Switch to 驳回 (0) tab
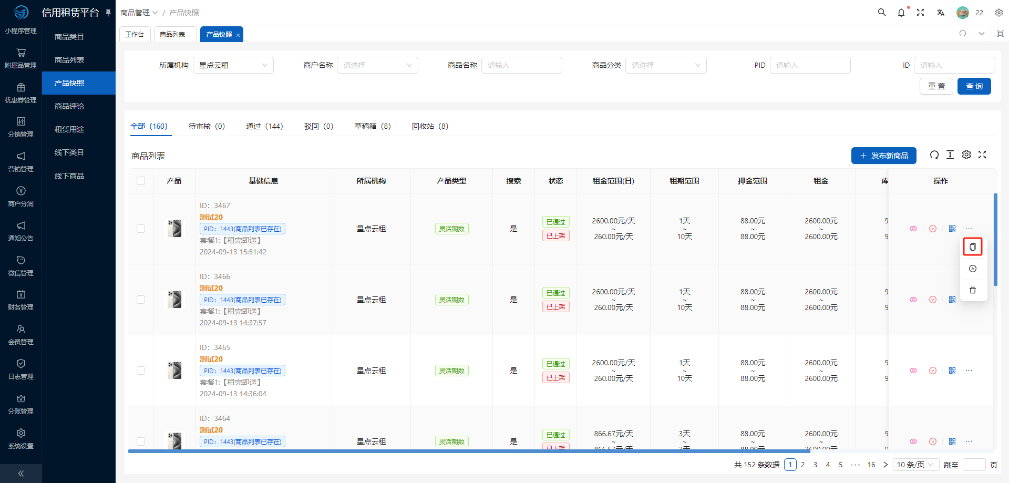The image size is (1009, 483). point(318,126)
